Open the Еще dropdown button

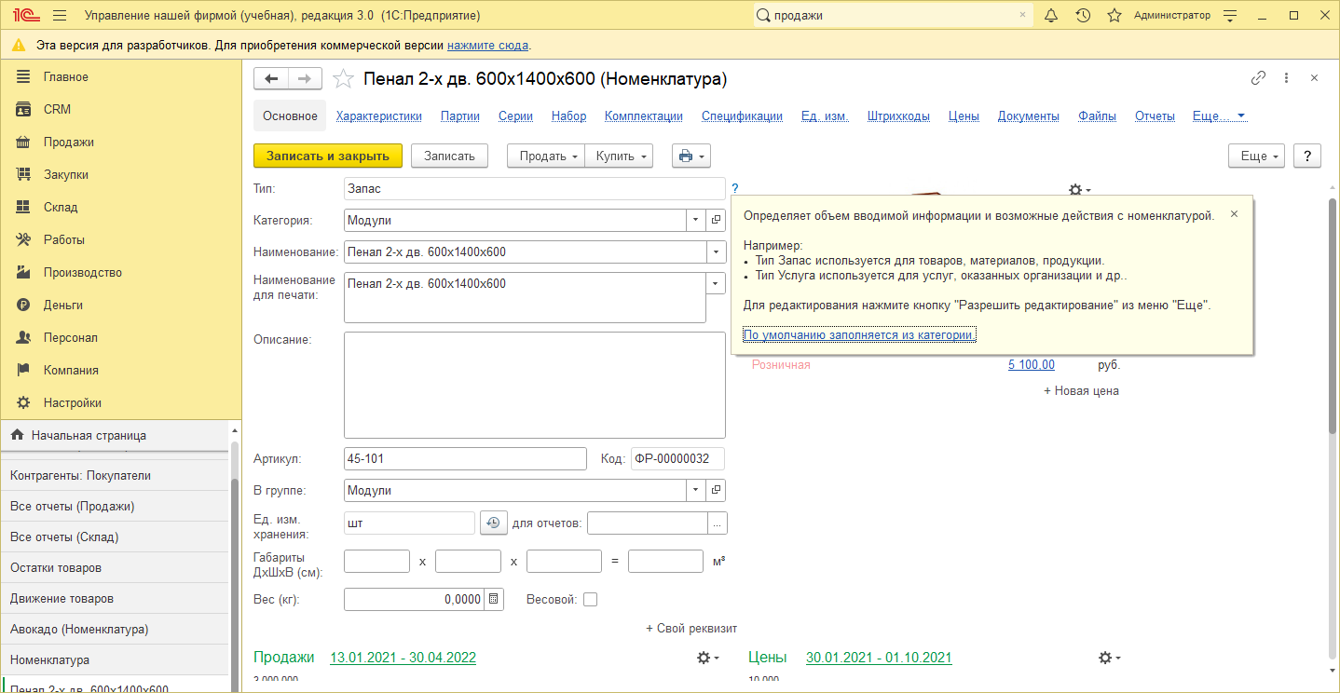tap(1257, 156)
